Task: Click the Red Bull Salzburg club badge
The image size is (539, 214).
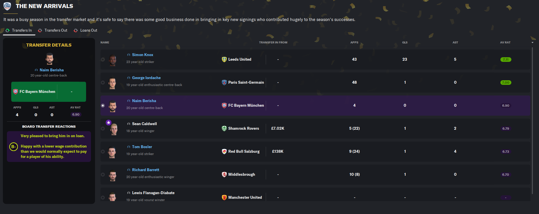Action: click(x=224, y=152)
